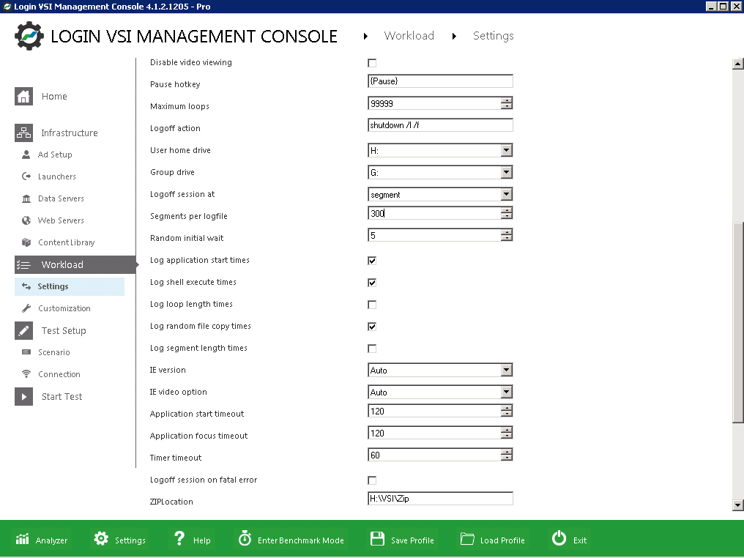Maximize the Login VSI window
Image resolution: width=744 pixels, height=558 pixels.
[x=723, y=6]
